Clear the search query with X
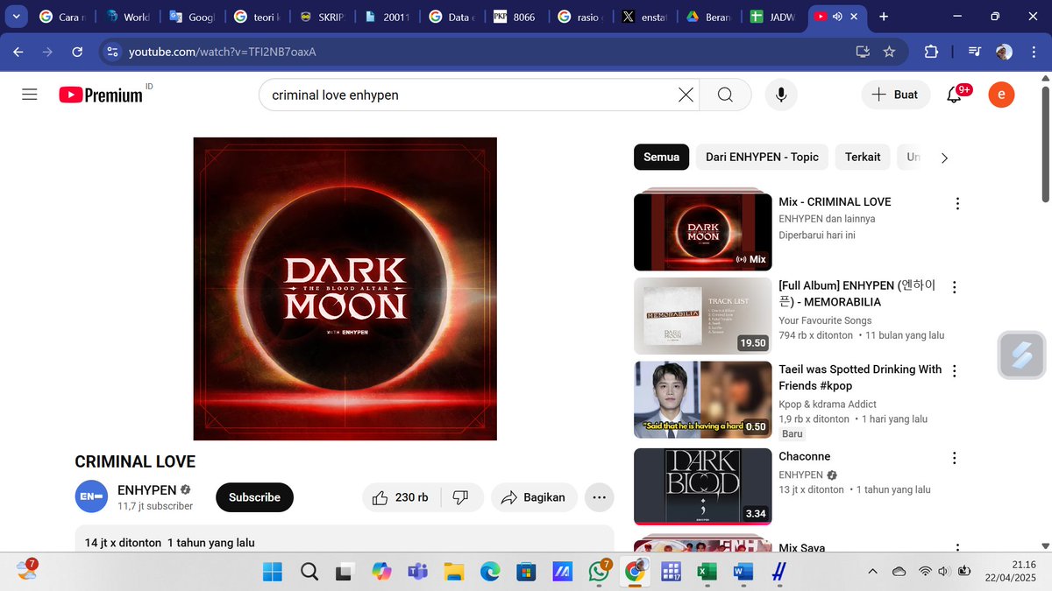Image resolution: width=1052 pixels, height=591 pixels. 686,95
